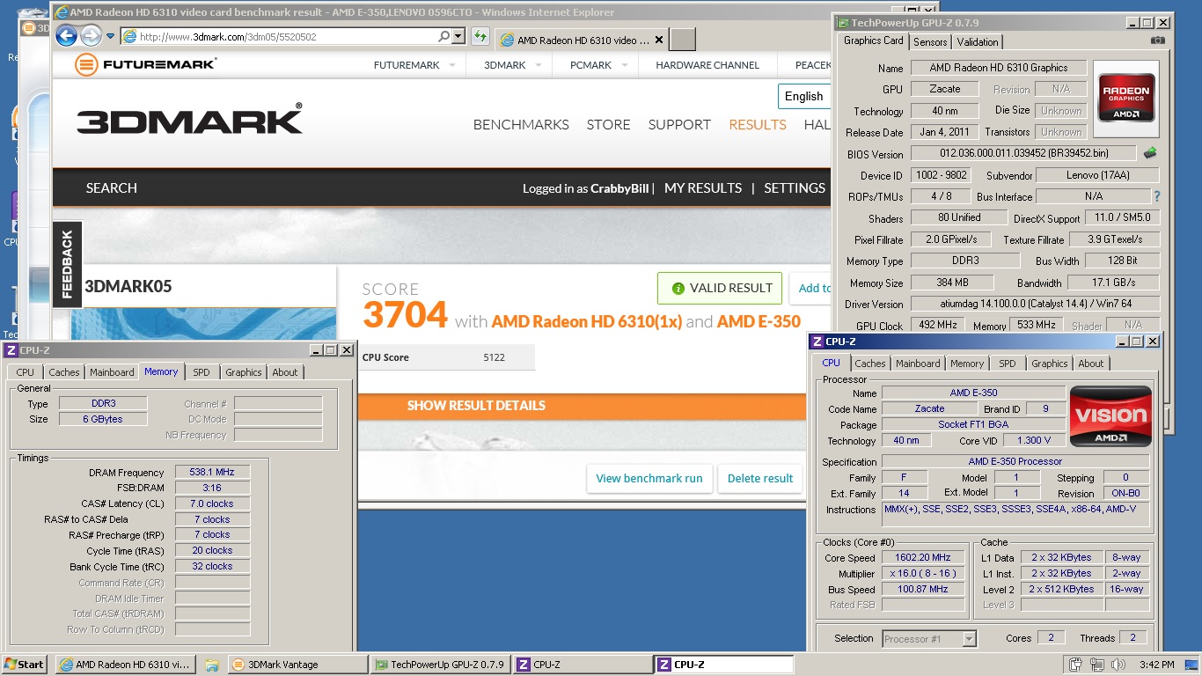Click the BIOS save chip icon in GPU-Z
The width and height of the screenshot is (1202, 676).
1150,153
